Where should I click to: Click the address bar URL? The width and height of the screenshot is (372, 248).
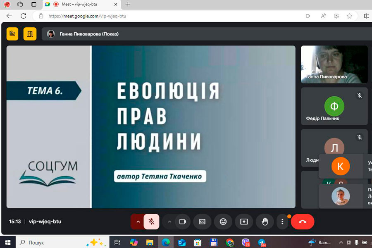coord(87,16)
